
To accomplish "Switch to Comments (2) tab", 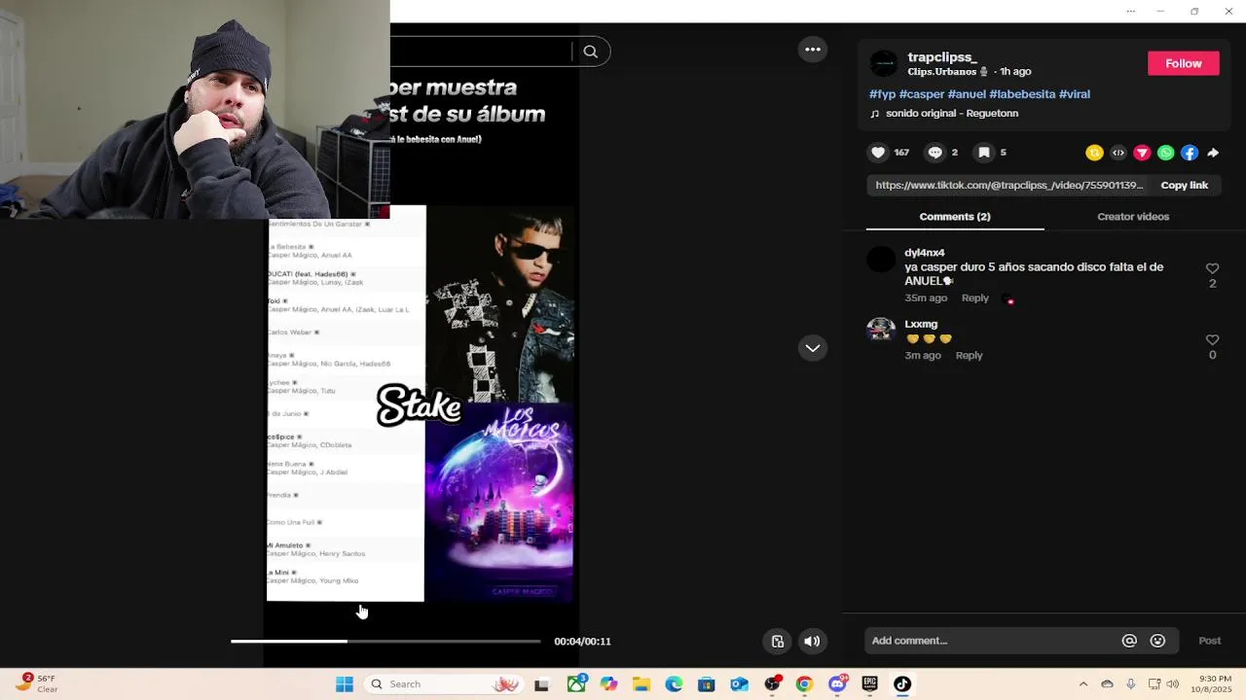I will pyautogui.click(x=955, y=217).
